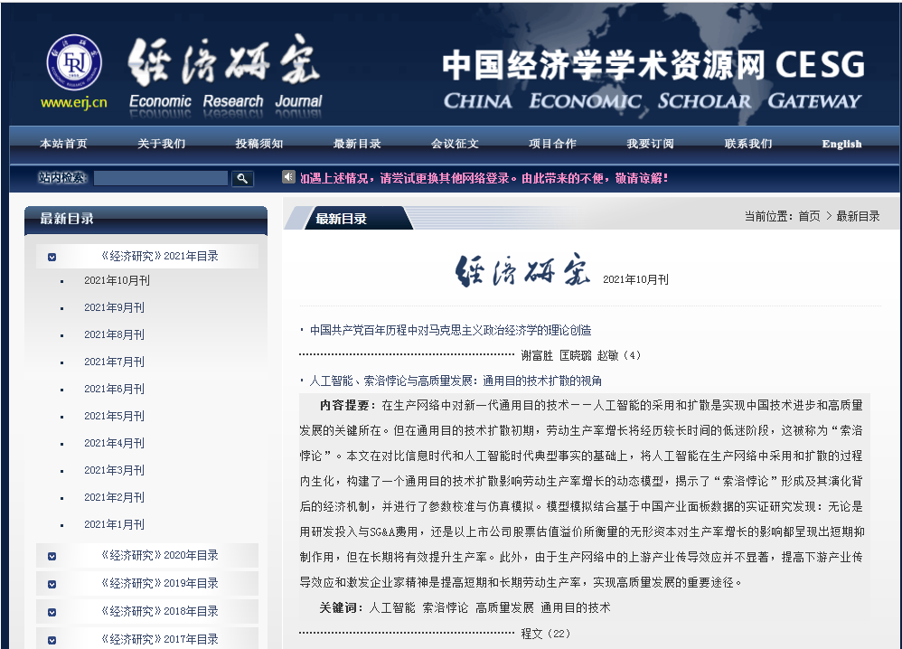Focus the 站内检索 search input field
The height and width of the screenshot is (649, 902).
[x=161, y=179]
